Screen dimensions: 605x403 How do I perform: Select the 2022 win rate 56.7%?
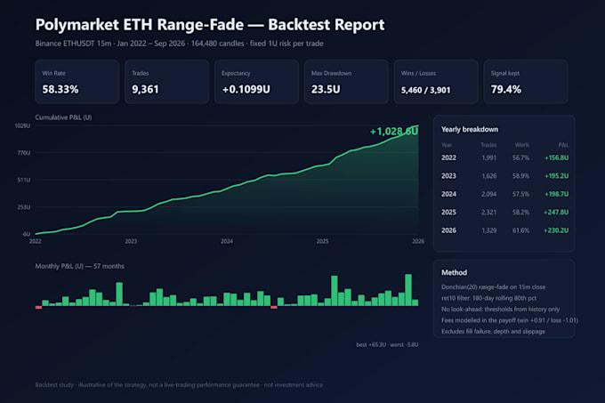[x=520, y=157]
